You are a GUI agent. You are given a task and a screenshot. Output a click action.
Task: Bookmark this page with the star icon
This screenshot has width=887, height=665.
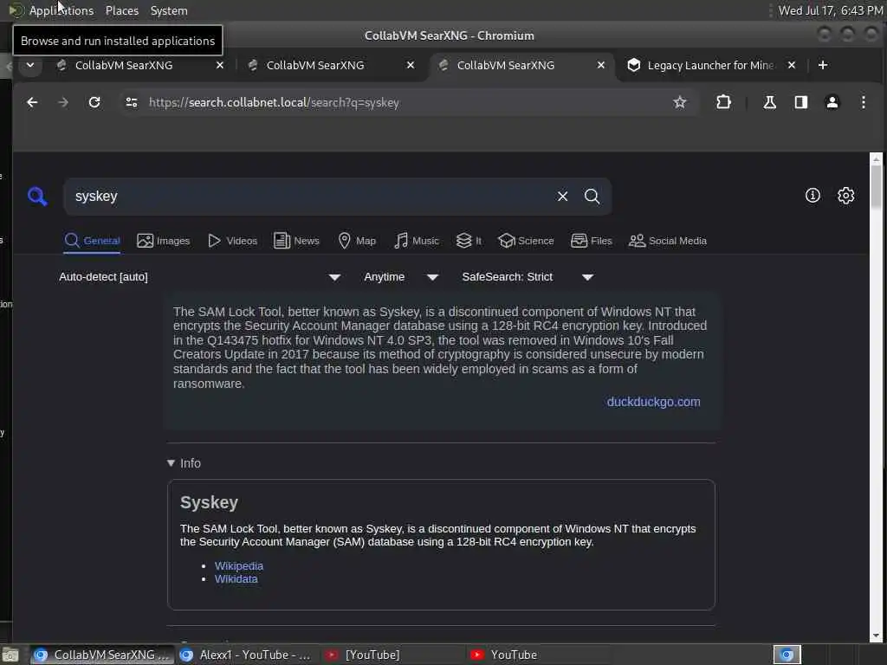click(679, 102)
